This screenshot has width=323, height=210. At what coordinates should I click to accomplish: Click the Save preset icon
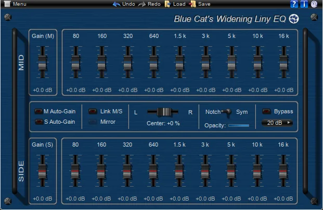[x=192, y=4]
